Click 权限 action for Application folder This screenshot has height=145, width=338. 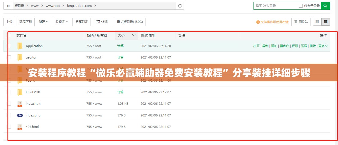[295, 46]
